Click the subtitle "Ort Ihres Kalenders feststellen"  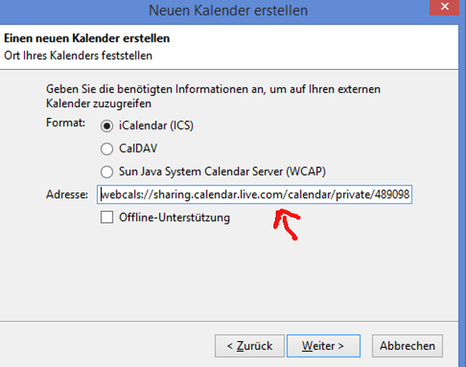pos(78,55)
